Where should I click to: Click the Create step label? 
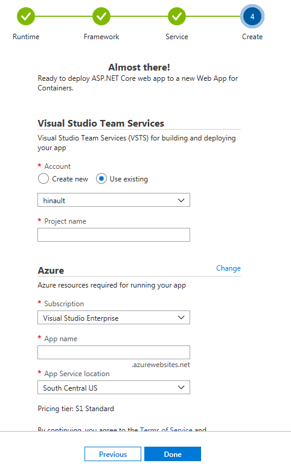coord(252,37)
